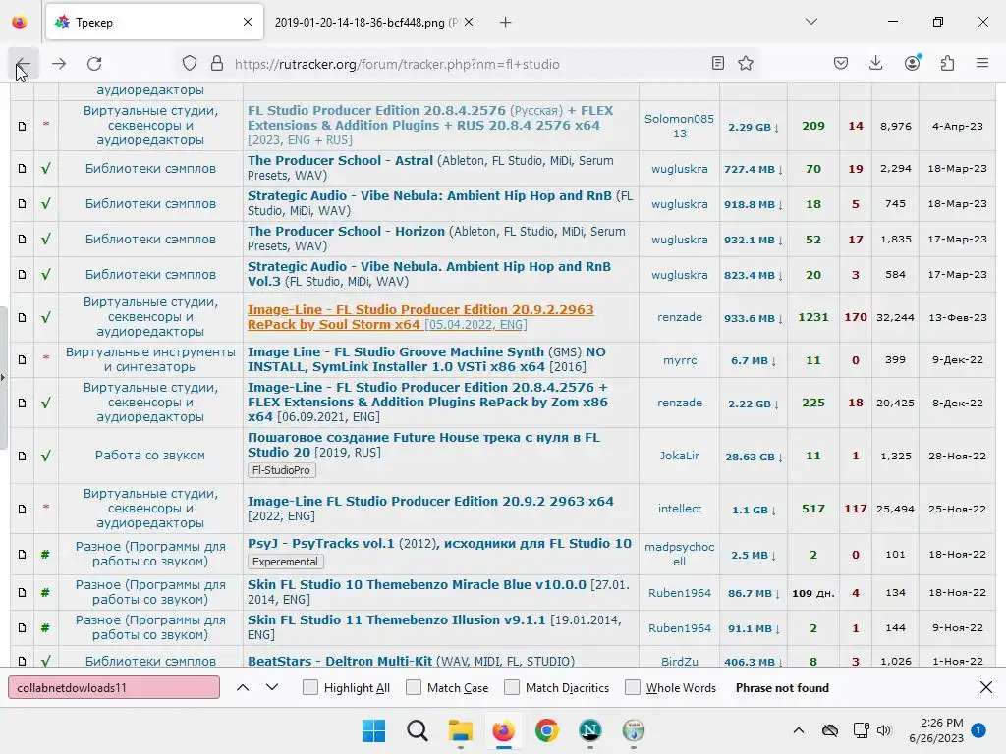The width and height of the screenshot is (1006, 754).
Task: Enable Whole Words checkbox
Action: tap(633, 688)
